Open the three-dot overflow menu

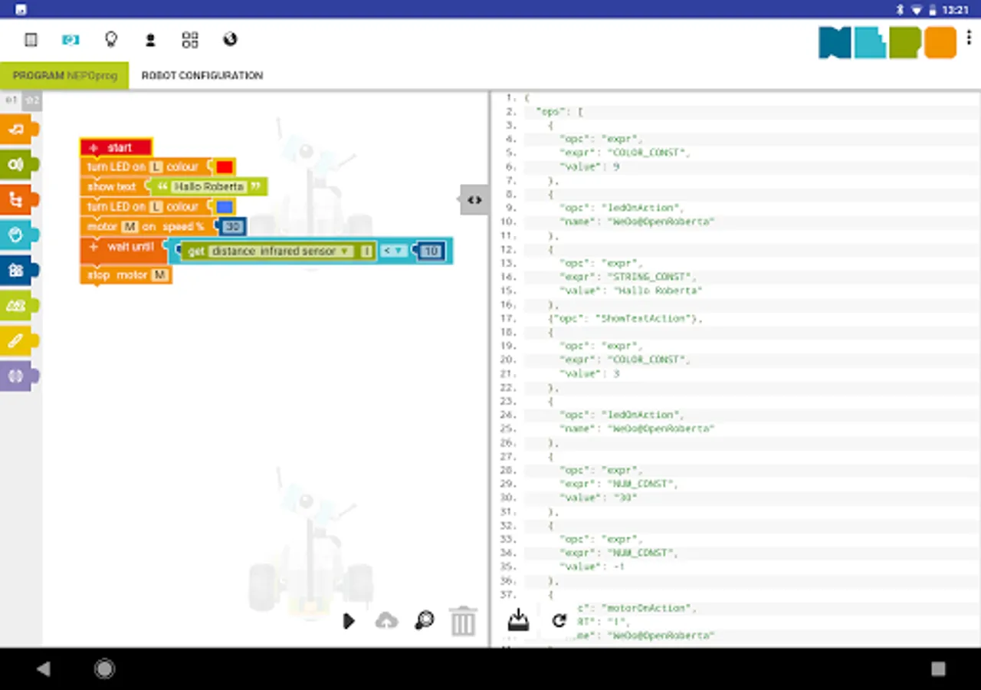tap(970, 39)
